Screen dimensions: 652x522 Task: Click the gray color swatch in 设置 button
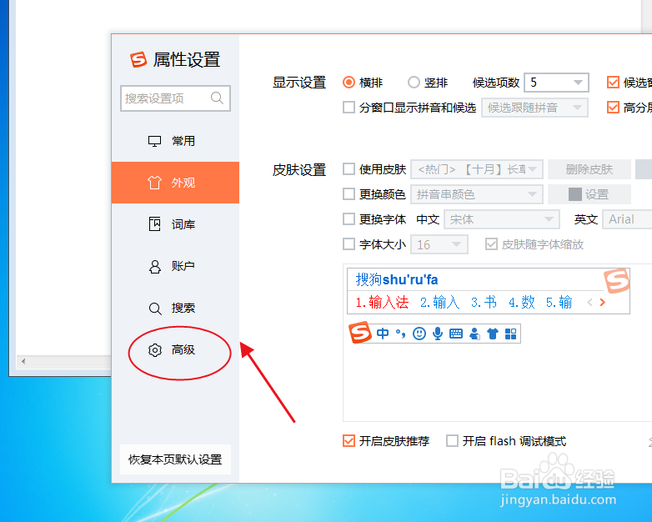coord(575,194)
